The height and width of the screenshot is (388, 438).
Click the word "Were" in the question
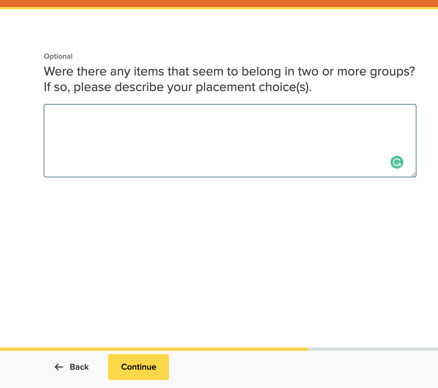click(59, 71)
